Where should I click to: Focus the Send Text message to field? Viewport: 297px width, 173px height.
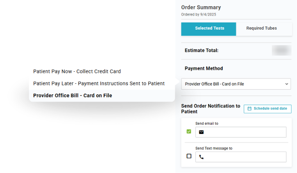tap(245, 157)
